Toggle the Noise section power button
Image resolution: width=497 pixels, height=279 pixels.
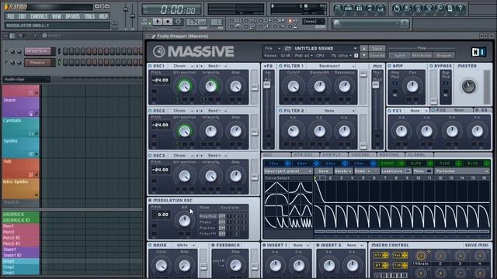150,245
